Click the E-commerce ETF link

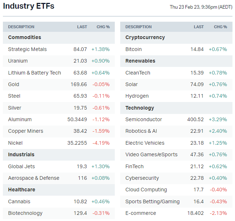141,213
